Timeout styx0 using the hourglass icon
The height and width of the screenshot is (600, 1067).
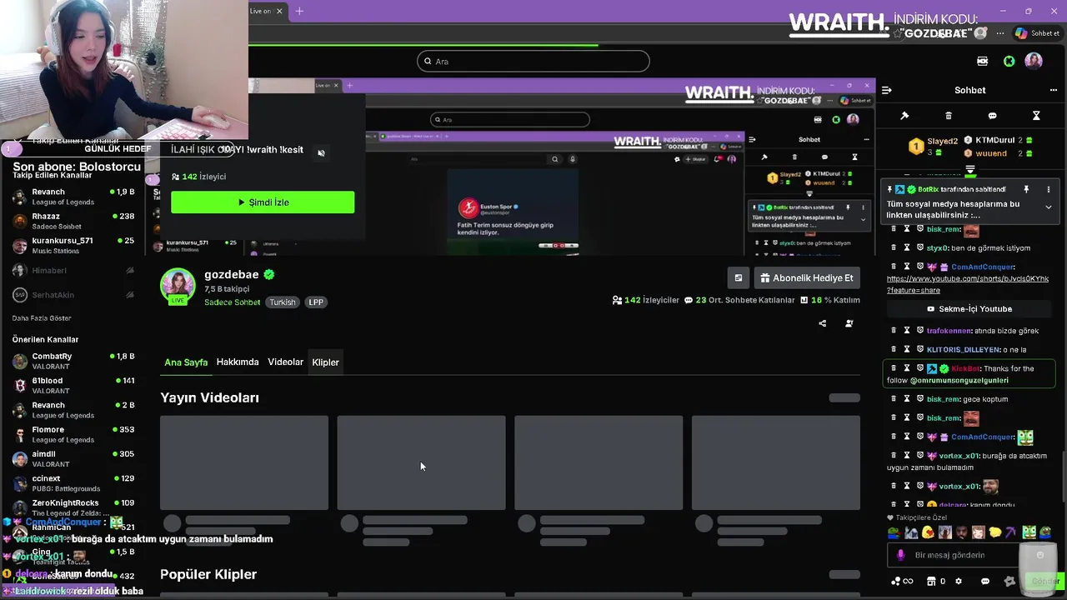[907, 247]
